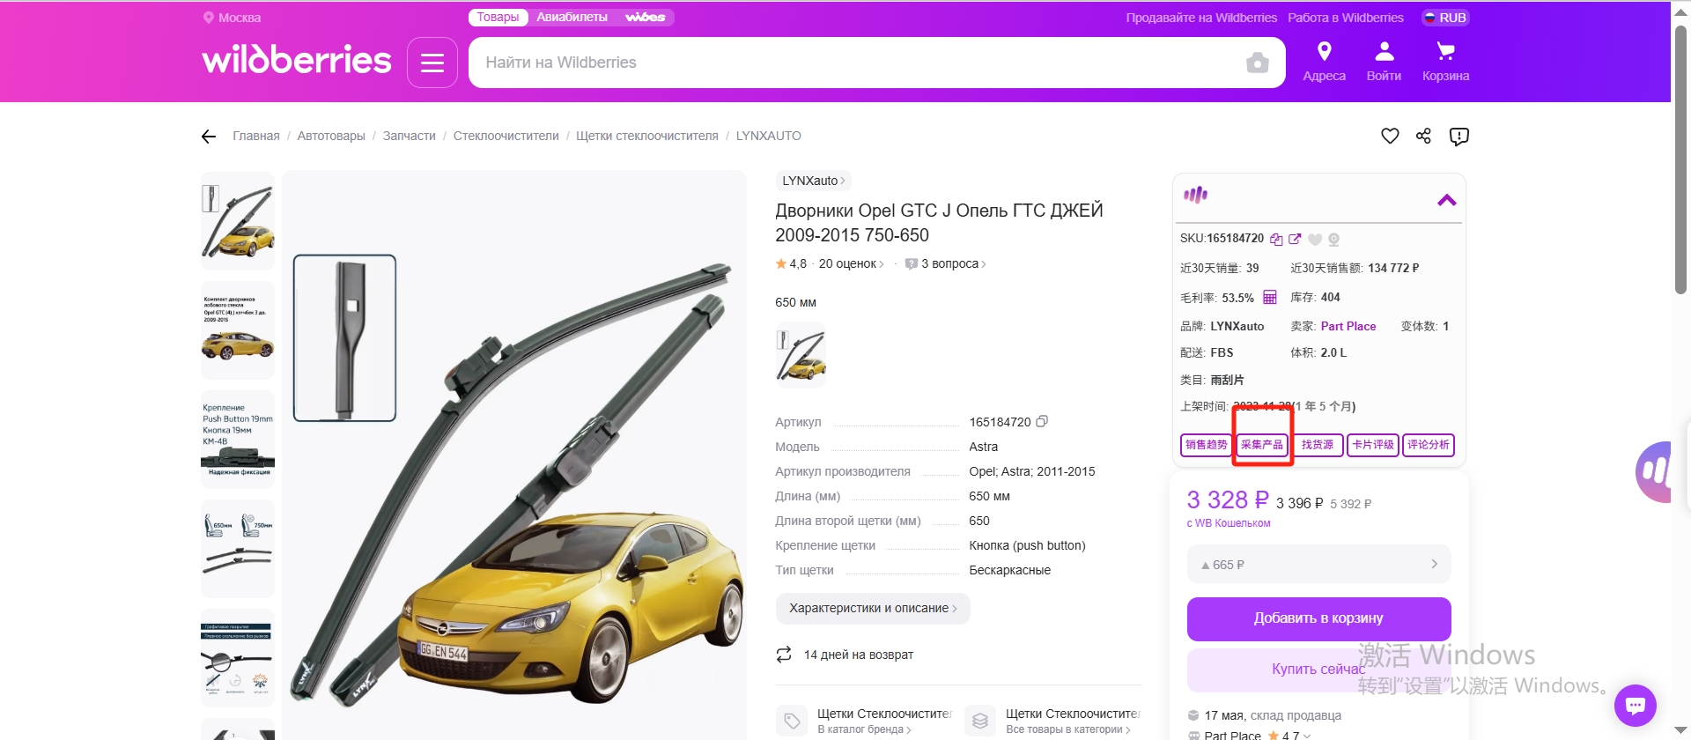This screenshot has width=1691, height=740.
Task: Select first thumbnail with wipers and car
Action: pos(238,221)
